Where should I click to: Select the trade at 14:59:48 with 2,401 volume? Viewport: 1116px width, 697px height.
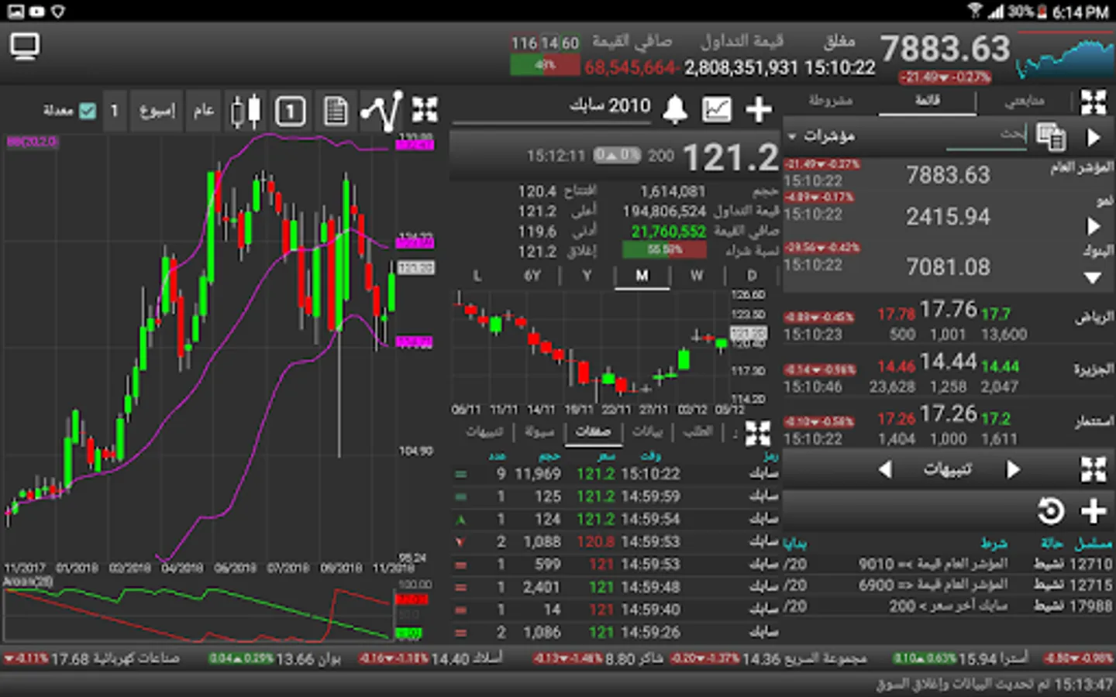616,587
